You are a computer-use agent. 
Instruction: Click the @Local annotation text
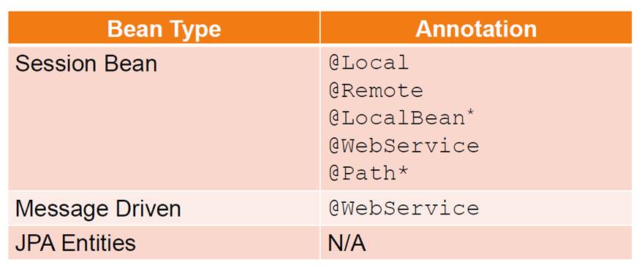(369, 63)
